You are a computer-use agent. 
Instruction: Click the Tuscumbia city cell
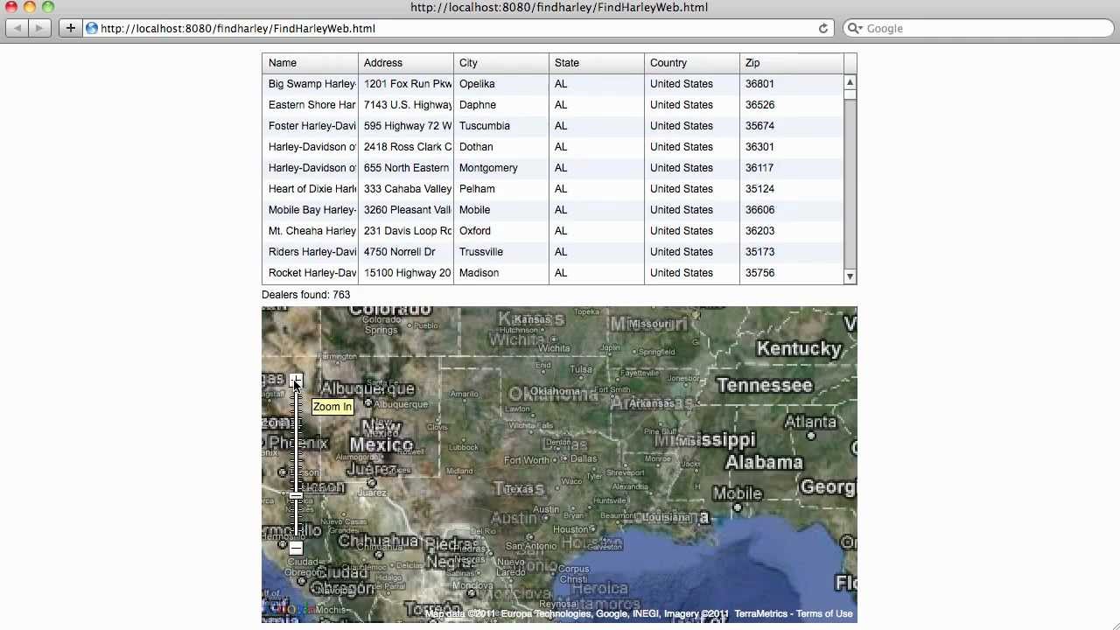pyautogui.click(x=501, y=126)
